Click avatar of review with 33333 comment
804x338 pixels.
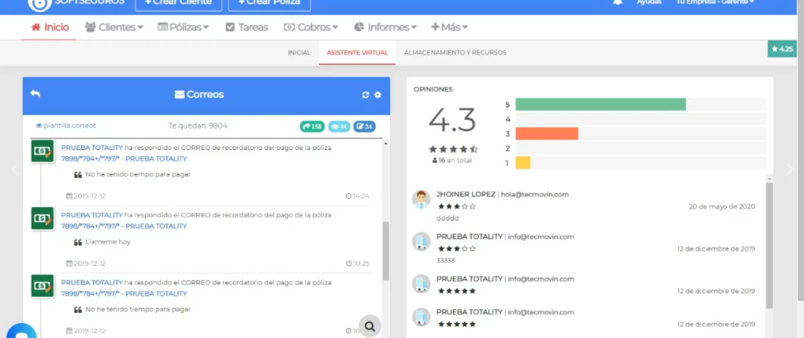click(x=421, y=242)
